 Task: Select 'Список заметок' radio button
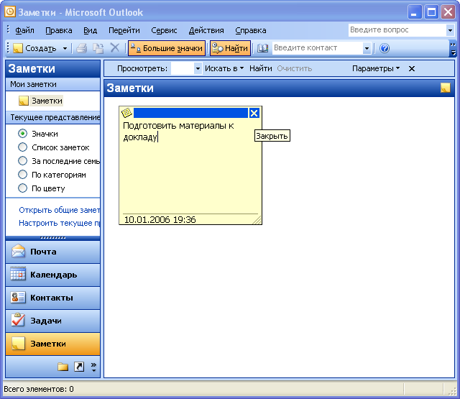[22, 147]
